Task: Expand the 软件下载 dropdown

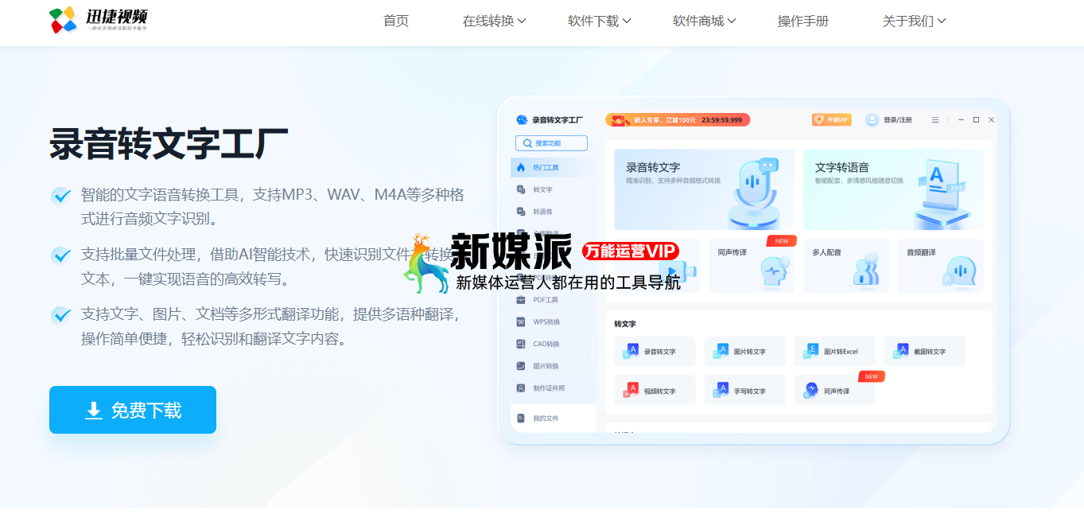Action: (599, 21)
